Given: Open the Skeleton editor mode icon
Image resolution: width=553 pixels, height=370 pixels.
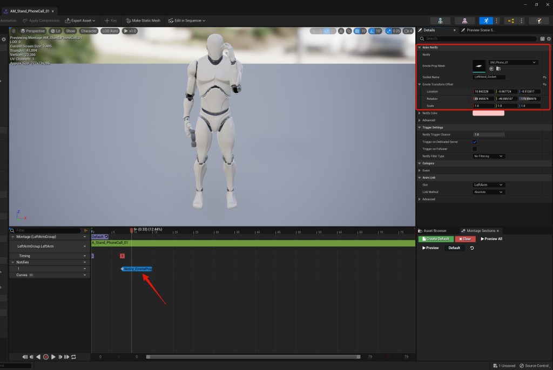Looking at the screenshot, I should (441, 20).
